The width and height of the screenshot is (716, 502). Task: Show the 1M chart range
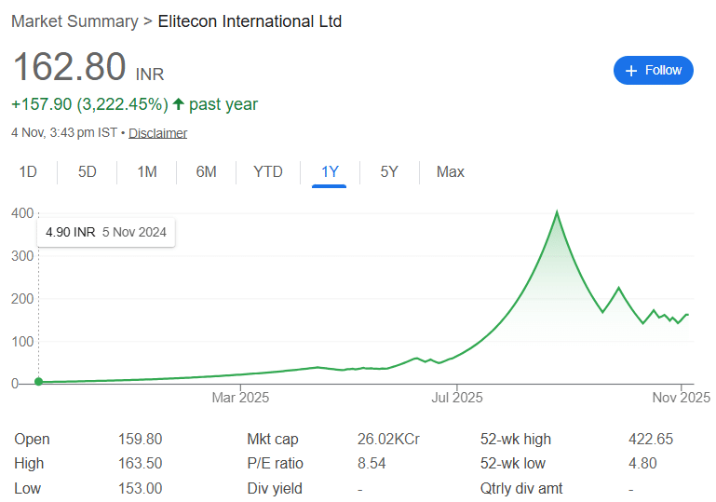[x=147, y=171]
